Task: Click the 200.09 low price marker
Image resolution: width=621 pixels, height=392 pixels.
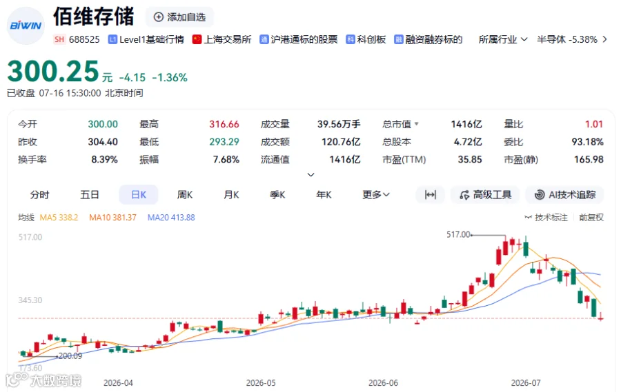Action: point(70,356)
